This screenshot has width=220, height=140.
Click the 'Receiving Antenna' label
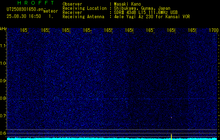pyautogui.click(x=83, y=17)
